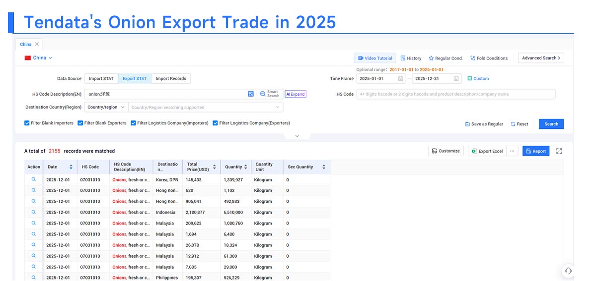The image size is (591, 281).
Task: Click magnifier icon for Korea, DPR row
Action: tap(34, 179)
